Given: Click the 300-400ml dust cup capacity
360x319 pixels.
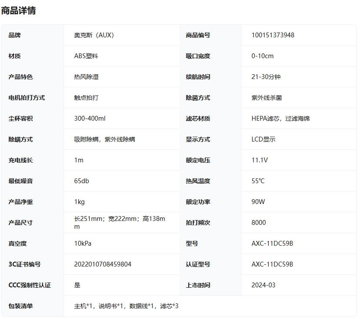Looking at the screenshot, I should click(90, 118).
